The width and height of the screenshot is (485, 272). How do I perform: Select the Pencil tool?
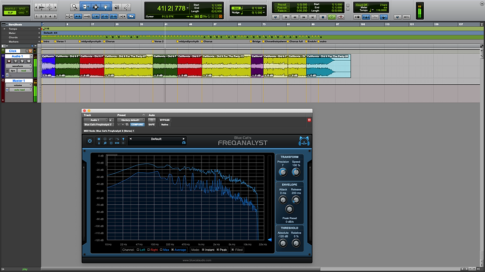click(126, 7)
